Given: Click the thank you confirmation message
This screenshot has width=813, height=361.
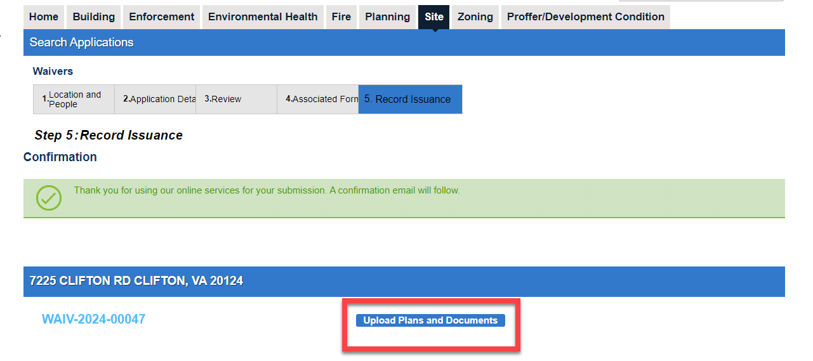Looking at the screenshot, I should (267, 190).
